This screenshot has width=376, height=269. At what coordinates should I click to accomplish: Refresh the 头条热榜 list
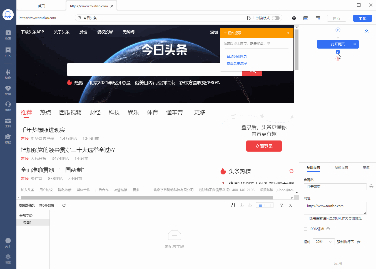pyautogui.click(x=291, y=171)
